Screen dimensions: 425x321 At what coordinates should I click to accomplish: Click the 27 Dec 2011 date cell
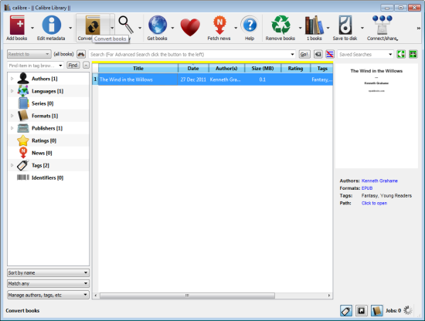[193, 79]
